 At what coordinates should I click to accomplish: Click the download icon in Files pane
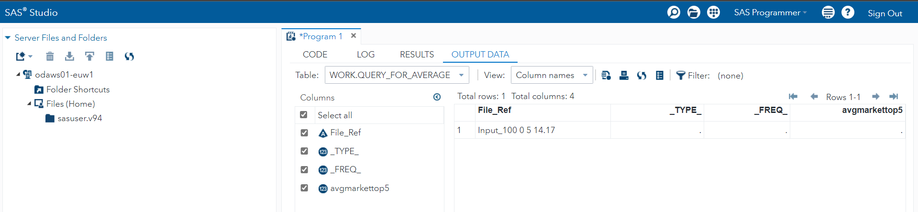pyautogui.click(x=69, y=56)
